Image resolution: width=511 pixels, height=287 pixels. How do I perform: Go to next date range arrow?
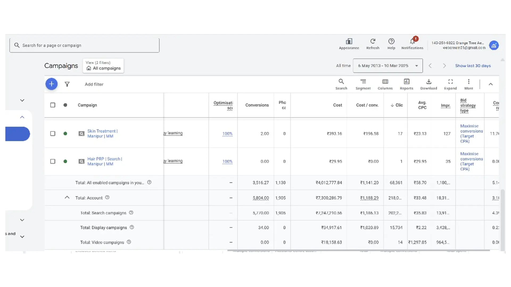pyautogui.click(x=444, y=66)
